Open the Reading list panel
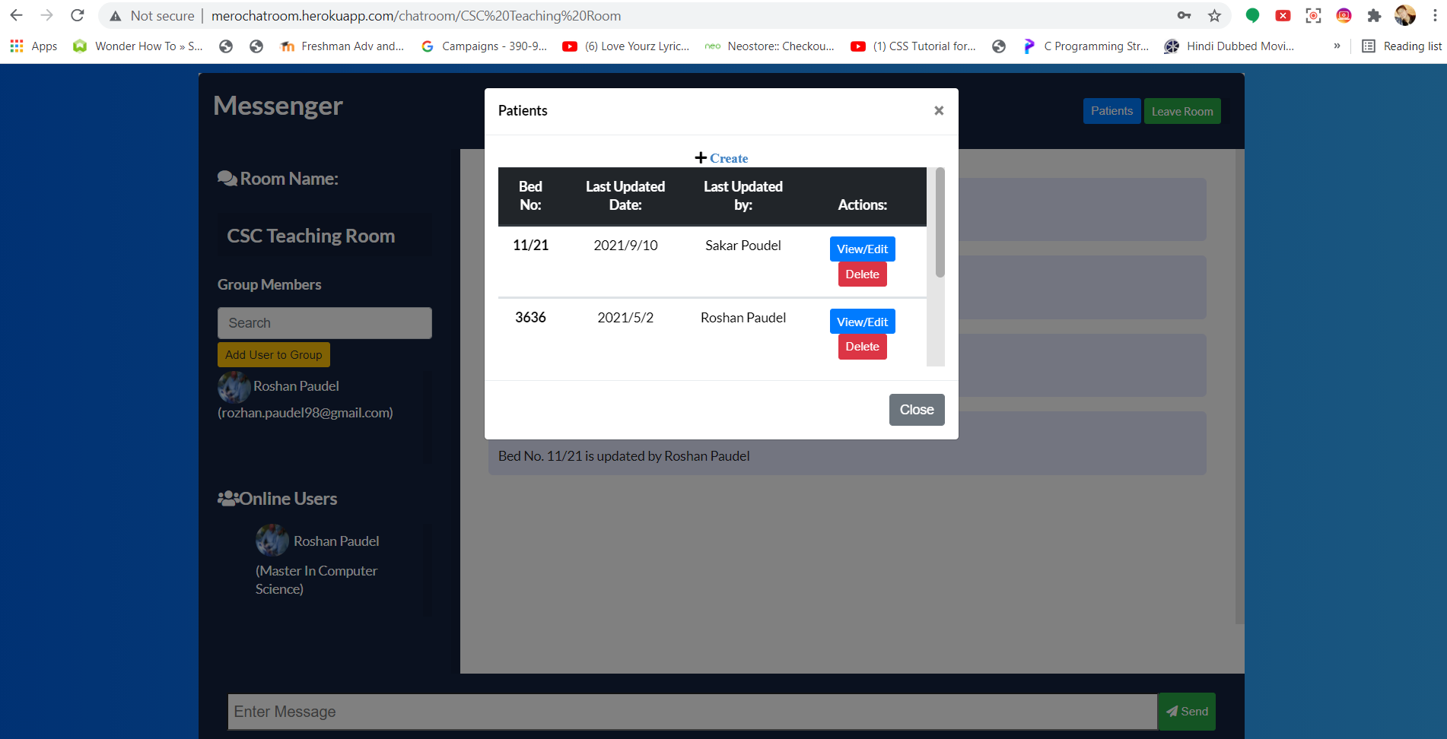The height and width of the screenshot is (739, 1447). click(1402, 46)
